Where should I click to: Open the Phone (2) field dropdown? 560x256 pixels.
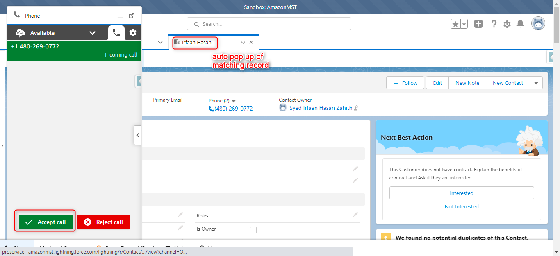click(233, 100)
